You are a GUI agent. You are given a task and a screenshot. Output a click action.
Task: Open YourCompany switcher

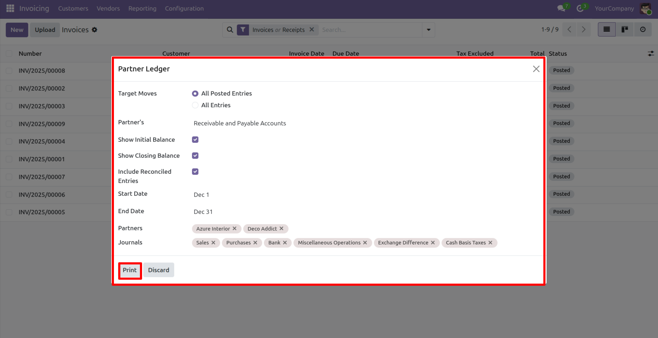614,9
